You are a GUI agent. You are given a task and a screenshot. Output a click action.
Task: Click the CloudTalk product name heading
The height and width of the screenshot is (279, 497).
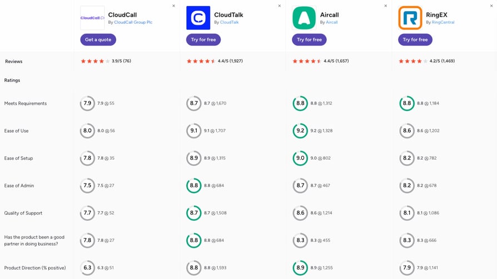point(228,15)
